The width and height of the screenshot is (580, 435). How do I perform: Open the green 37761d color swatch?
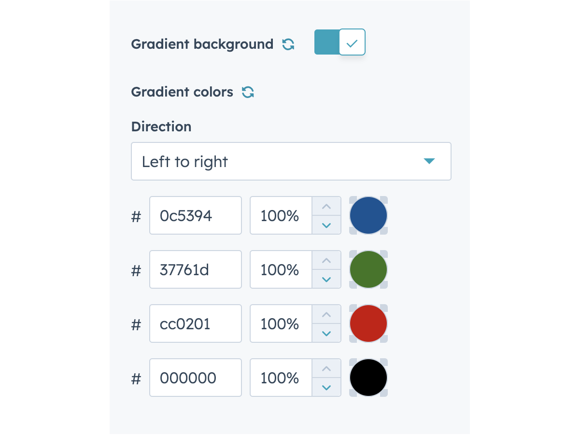click(x=368, y=269)
